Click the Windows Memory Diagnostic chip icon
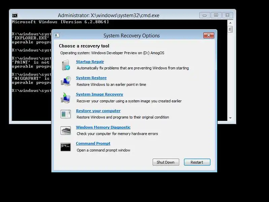269x202 pixels. [x=66, y=130]
